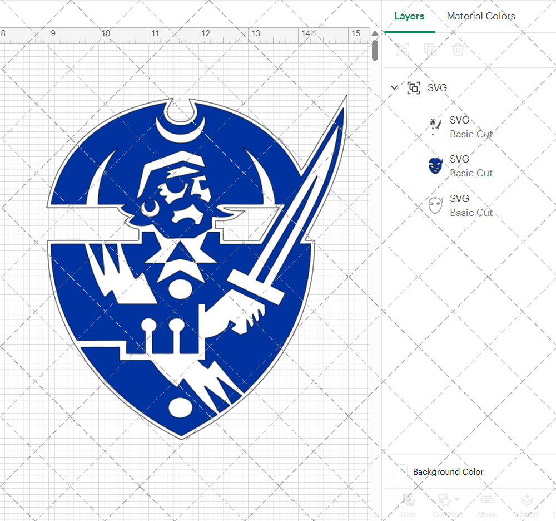Select the white outline layer thumbnail
The width and height of the screenshot is (556, 521).
coord(435,205)
